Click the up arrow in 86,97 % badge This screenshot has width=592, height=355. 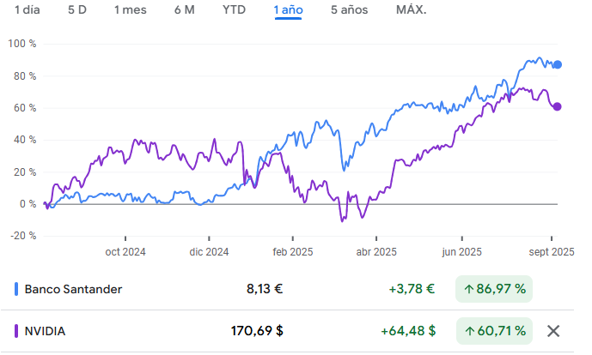(x=468, y=289)
